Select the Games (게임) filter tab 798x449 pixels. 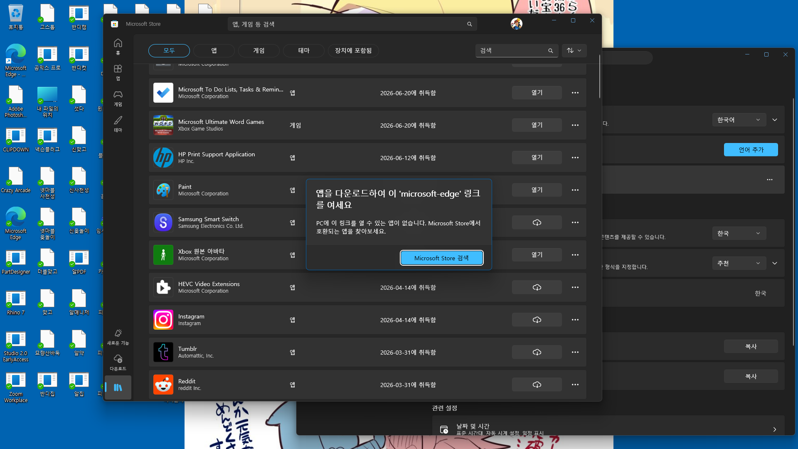click(x=259, y=50)
